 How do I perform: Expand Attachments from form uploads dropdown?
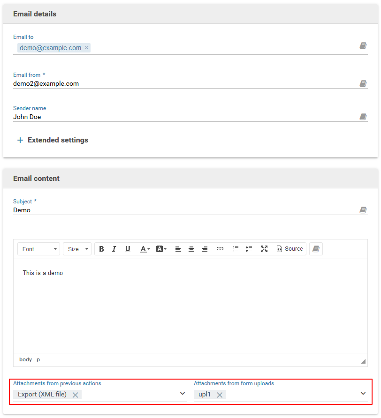pyautogui.click(x=363, y=394)
